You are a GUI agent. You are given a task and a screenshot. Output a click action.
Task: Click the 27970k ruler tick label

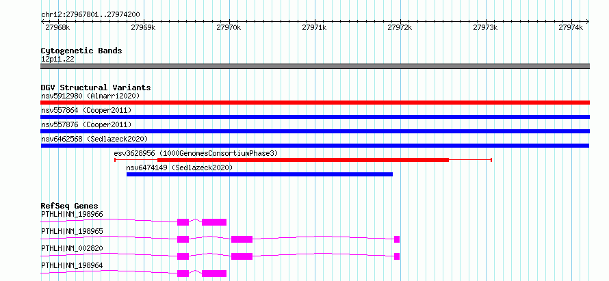(229, 27)
